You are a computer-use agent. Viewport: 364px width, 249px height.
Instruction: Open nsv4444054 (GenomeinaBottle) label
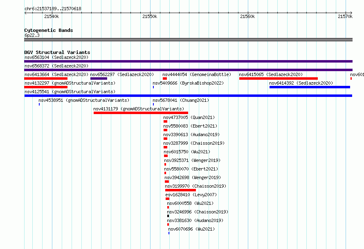pyautogui.click(x=197, y=74)
